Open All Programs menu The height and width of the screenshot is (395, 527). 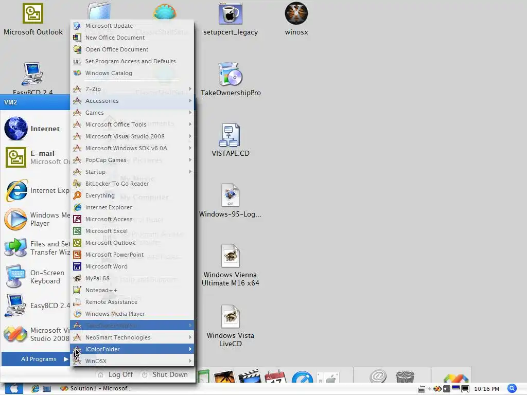pos(36,358)
